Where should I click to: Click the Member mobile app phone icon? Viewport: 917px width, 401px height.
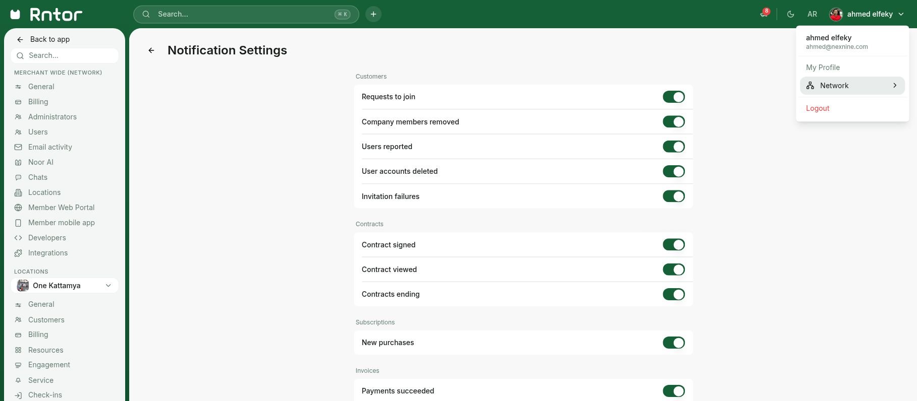click(18, 223)
